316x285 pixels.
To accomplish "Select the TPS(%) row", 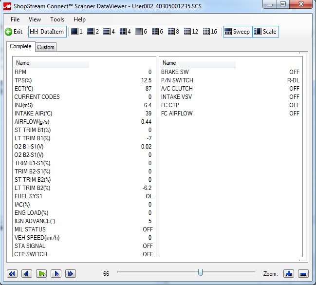I will 84,80.
